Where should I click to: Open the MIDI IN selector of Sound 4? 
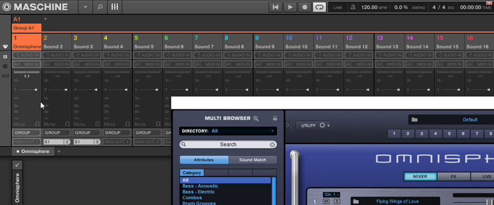pos(117,64)
